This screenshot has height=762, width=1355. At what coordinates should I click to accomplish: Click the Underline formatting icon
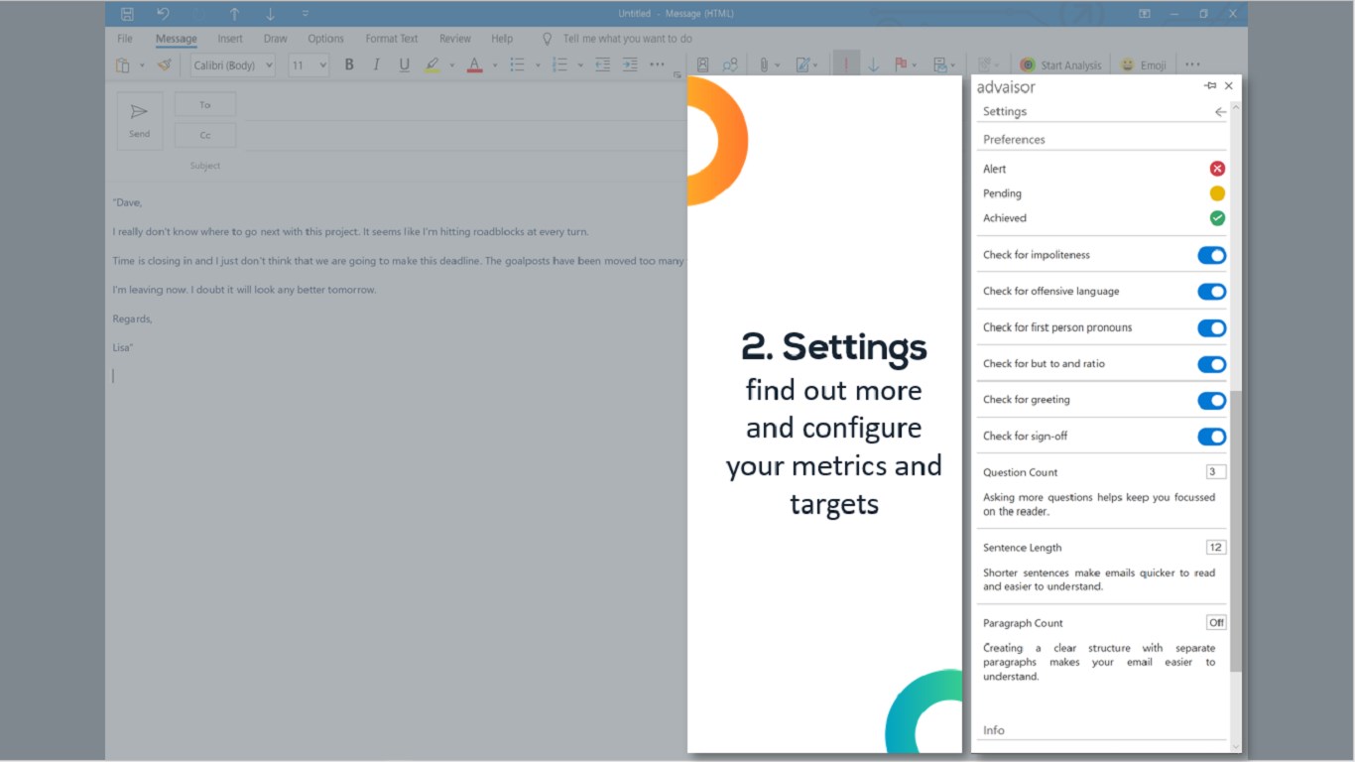(x=404, y=64)
